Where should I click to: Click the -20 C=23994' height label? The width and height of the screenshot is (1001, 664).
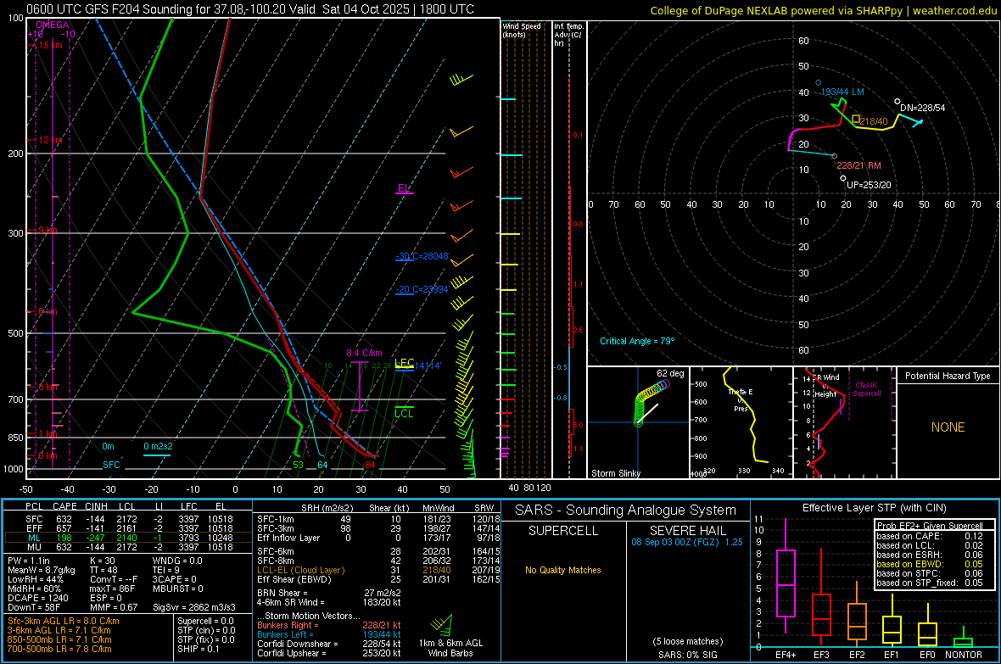click(422, 289)
